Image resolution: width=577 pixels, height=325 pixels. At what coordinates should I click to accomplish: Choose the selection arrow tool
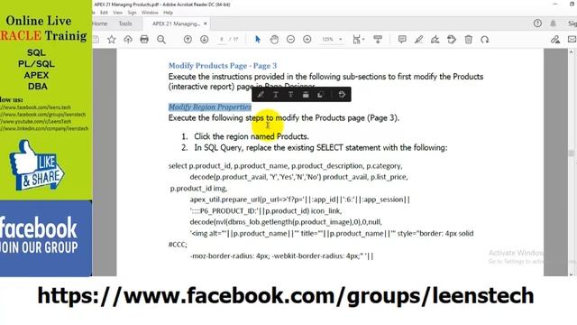[258, 40]
